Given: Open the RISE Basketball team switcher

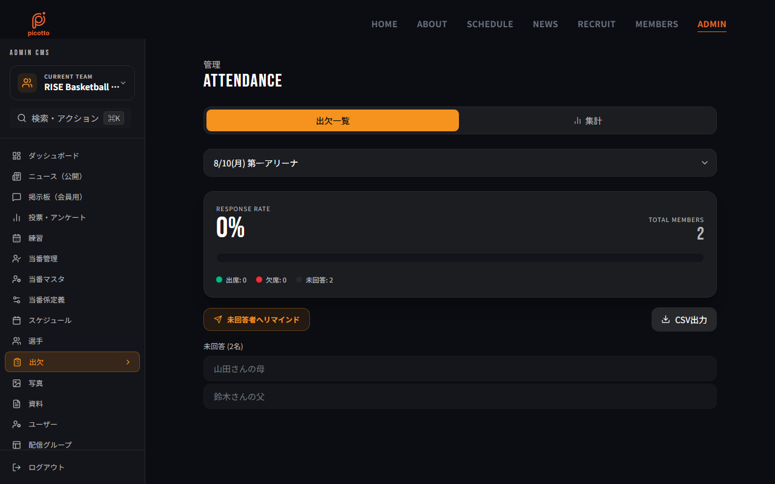Looking at the screenshot, I should click(72, 83).
